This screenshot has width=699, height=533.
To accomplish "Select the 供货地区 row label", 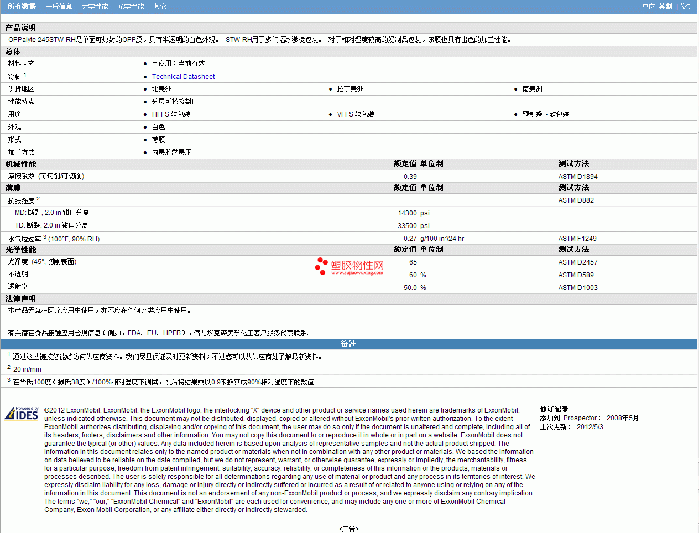I will [x=21, y=89].
